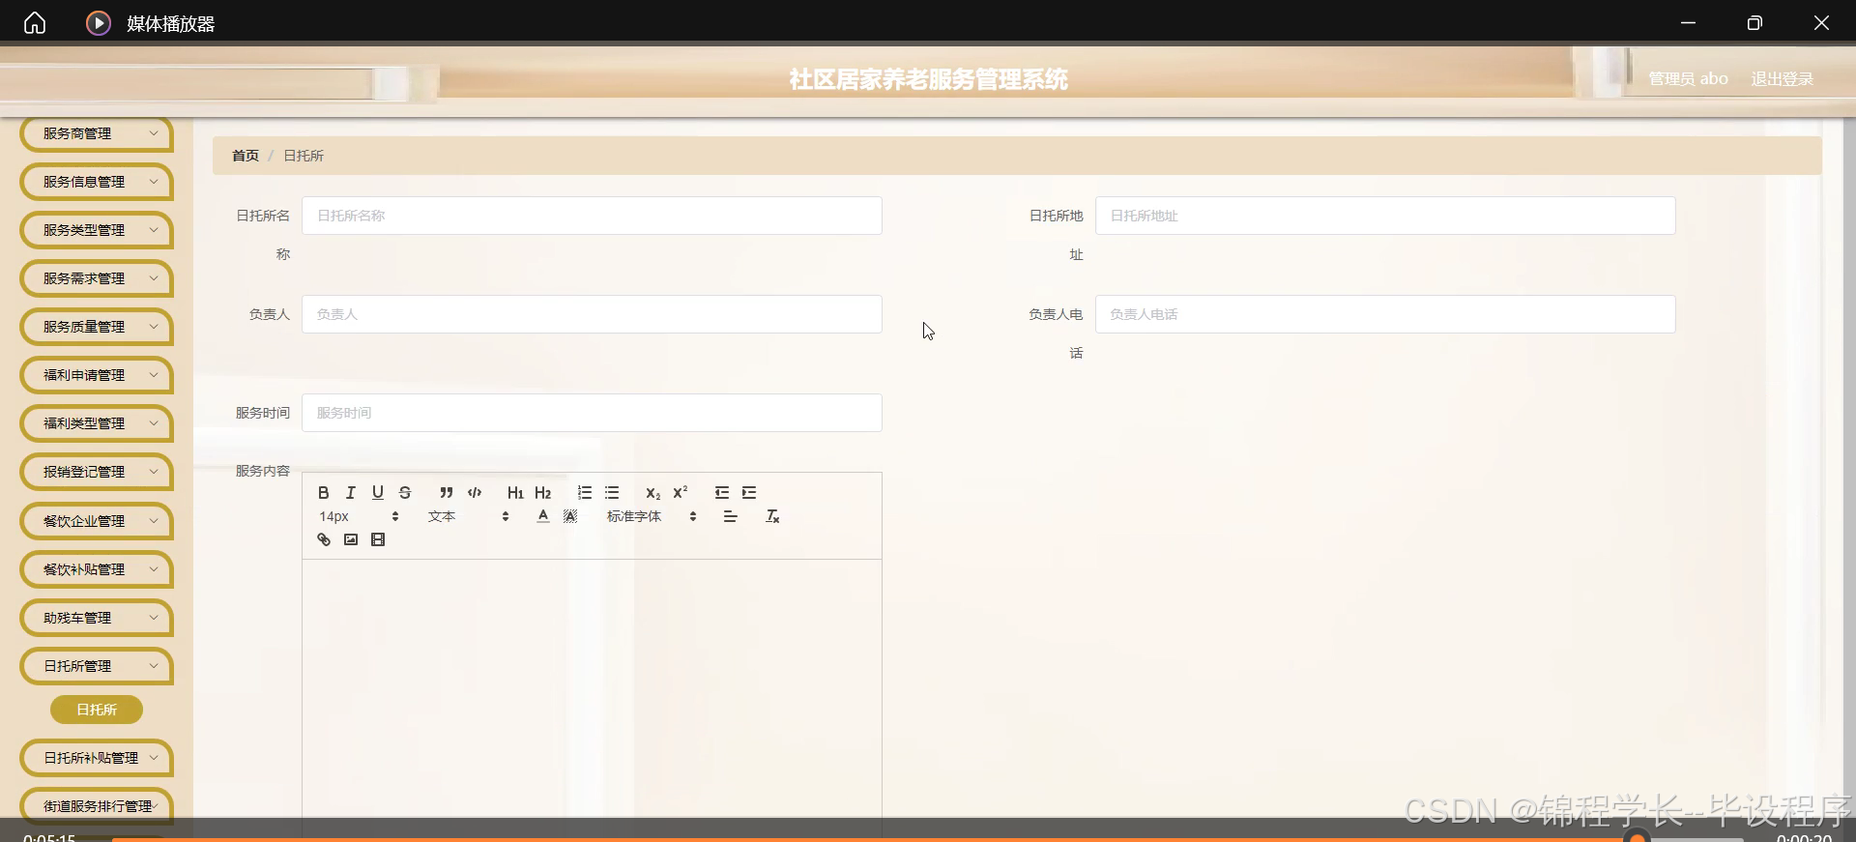Restore down the media player window
Viewport: 1856px width, 842px height.
click(x=1754, y=22)
